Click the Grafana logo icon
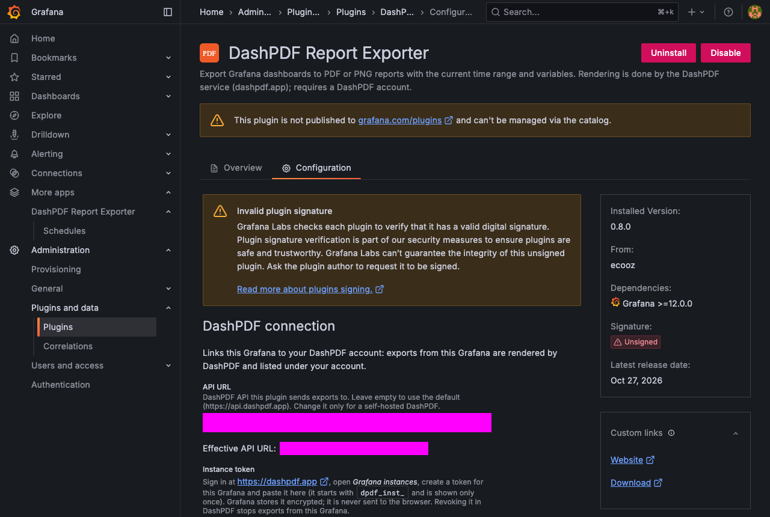 tap(14, 12)
